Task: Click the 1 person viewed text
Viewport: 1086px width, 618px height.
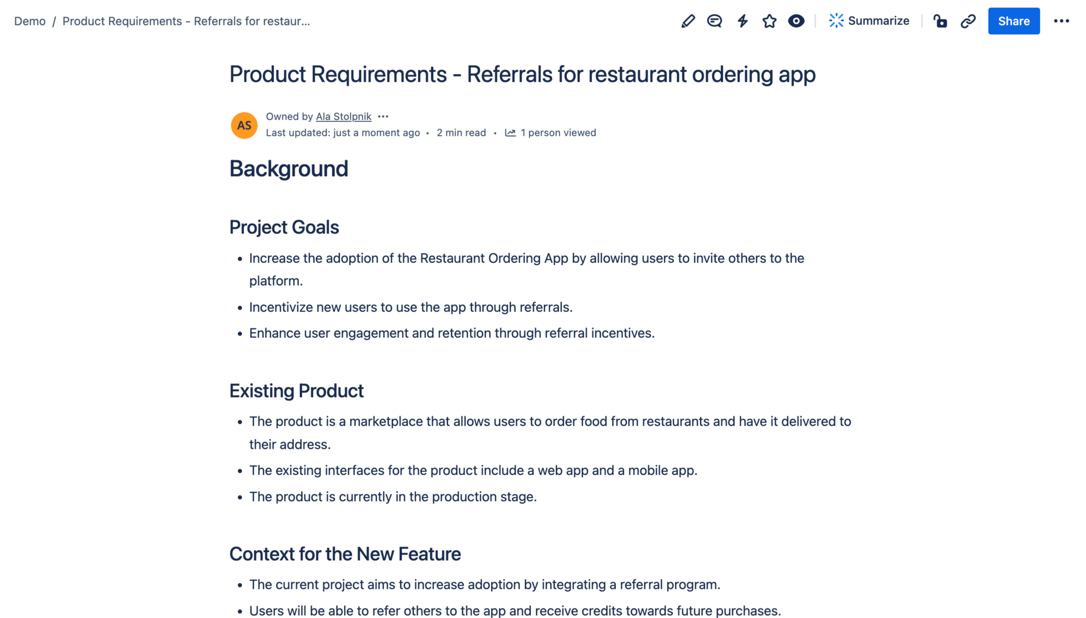Action: pos(558,133)
